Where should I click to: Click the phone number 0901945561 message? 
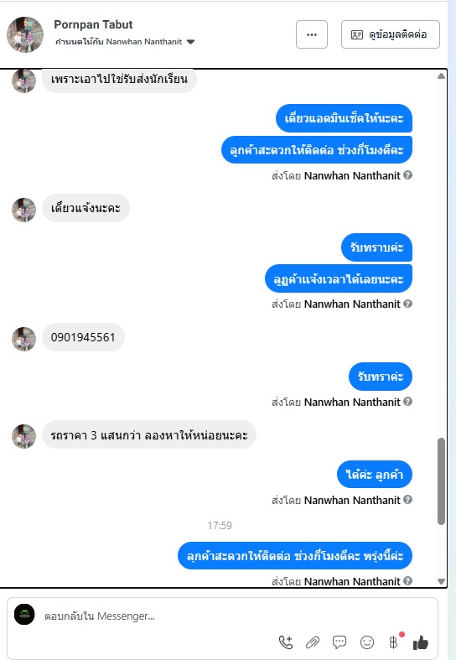(x=83, y=337)
